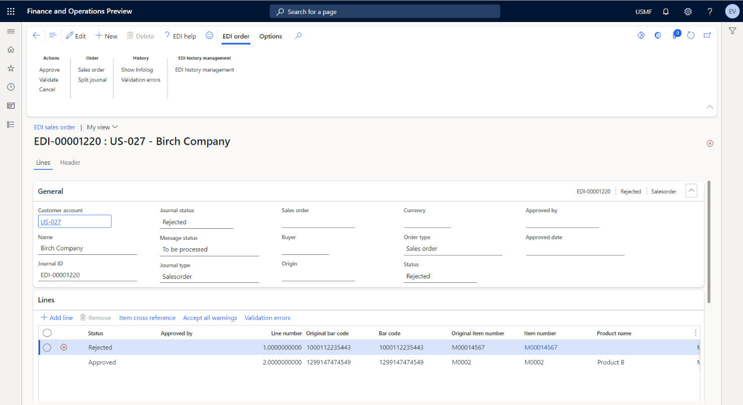
Task: Collapse the action pane with the chevron
Action: tap(709, 107)
